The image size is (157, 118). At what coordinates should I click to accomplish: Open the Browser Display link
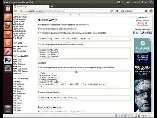[143, 25]
